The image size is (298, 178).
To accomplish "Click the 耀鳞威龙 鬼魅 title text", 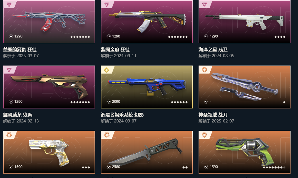I will pos(18,115).
